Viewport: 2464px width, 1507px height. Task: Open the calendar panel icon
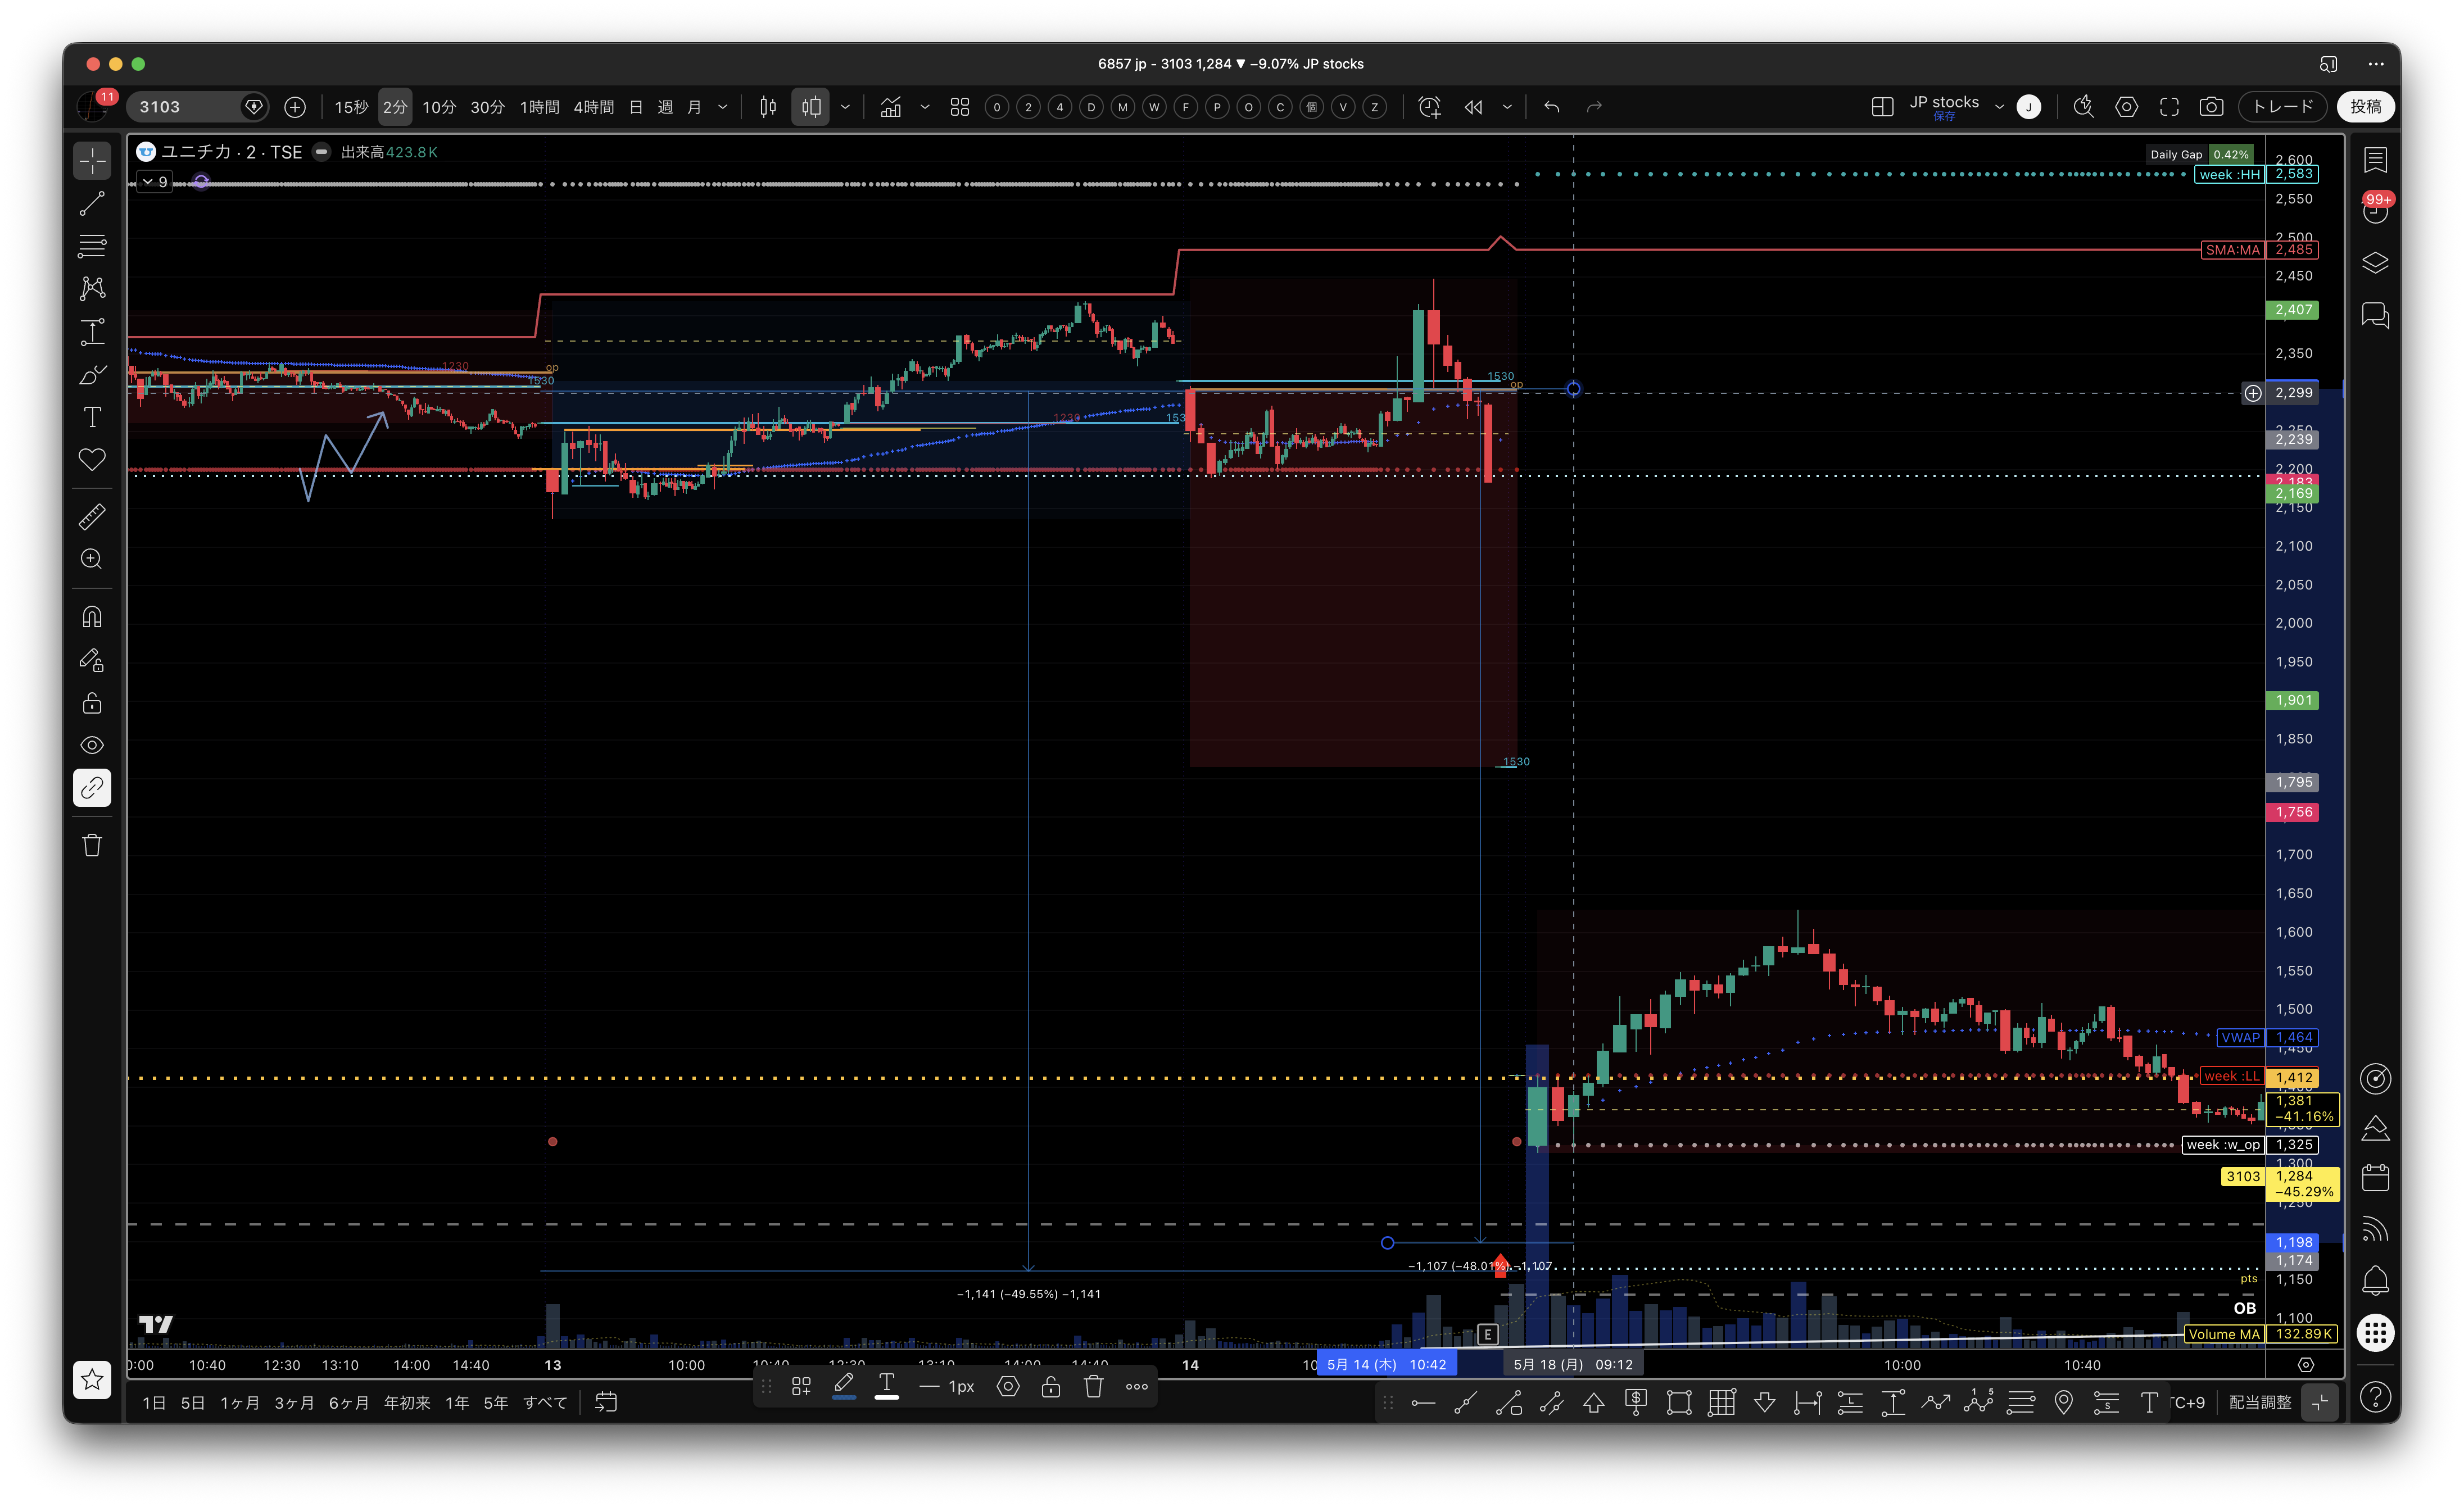point(2376,1179)
